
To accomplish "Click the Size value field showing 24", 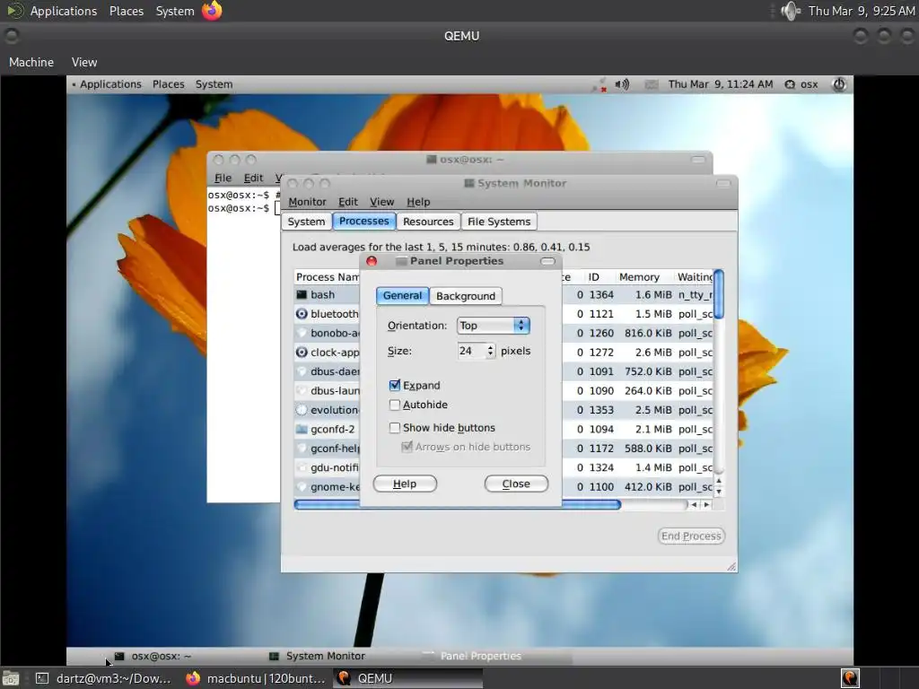I will point(471,351).
